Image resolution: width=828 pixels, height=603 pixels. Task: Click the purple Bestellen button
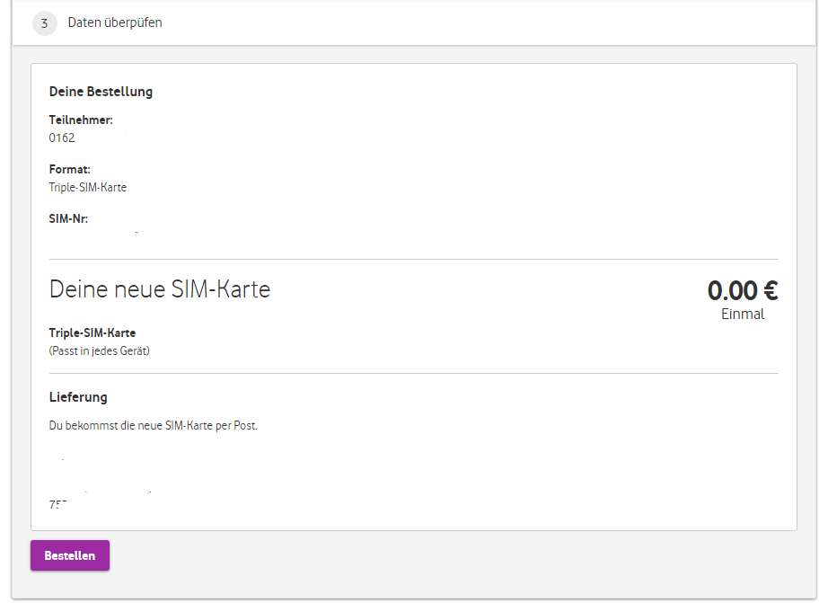(70, 555)
